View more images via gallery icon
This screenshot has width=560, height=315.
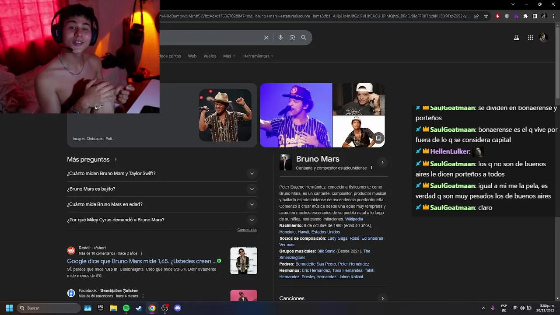(378, 138)
